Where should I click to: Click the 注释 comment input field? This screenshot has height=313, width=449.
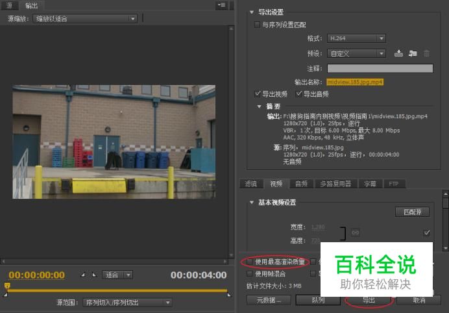click(x=380, y=68)
